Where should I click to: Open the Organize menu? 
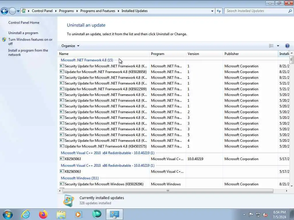pyautogui.click(x=70, y=46)
